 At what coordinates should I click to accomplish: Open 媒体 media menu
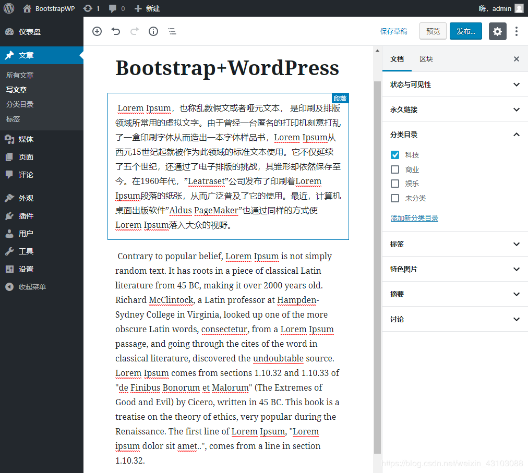[x=42, y=139]
